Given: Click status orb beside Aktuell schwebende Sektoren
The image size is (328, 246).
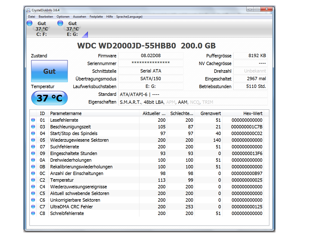Looking at the screenshot, I should (33, 193).
